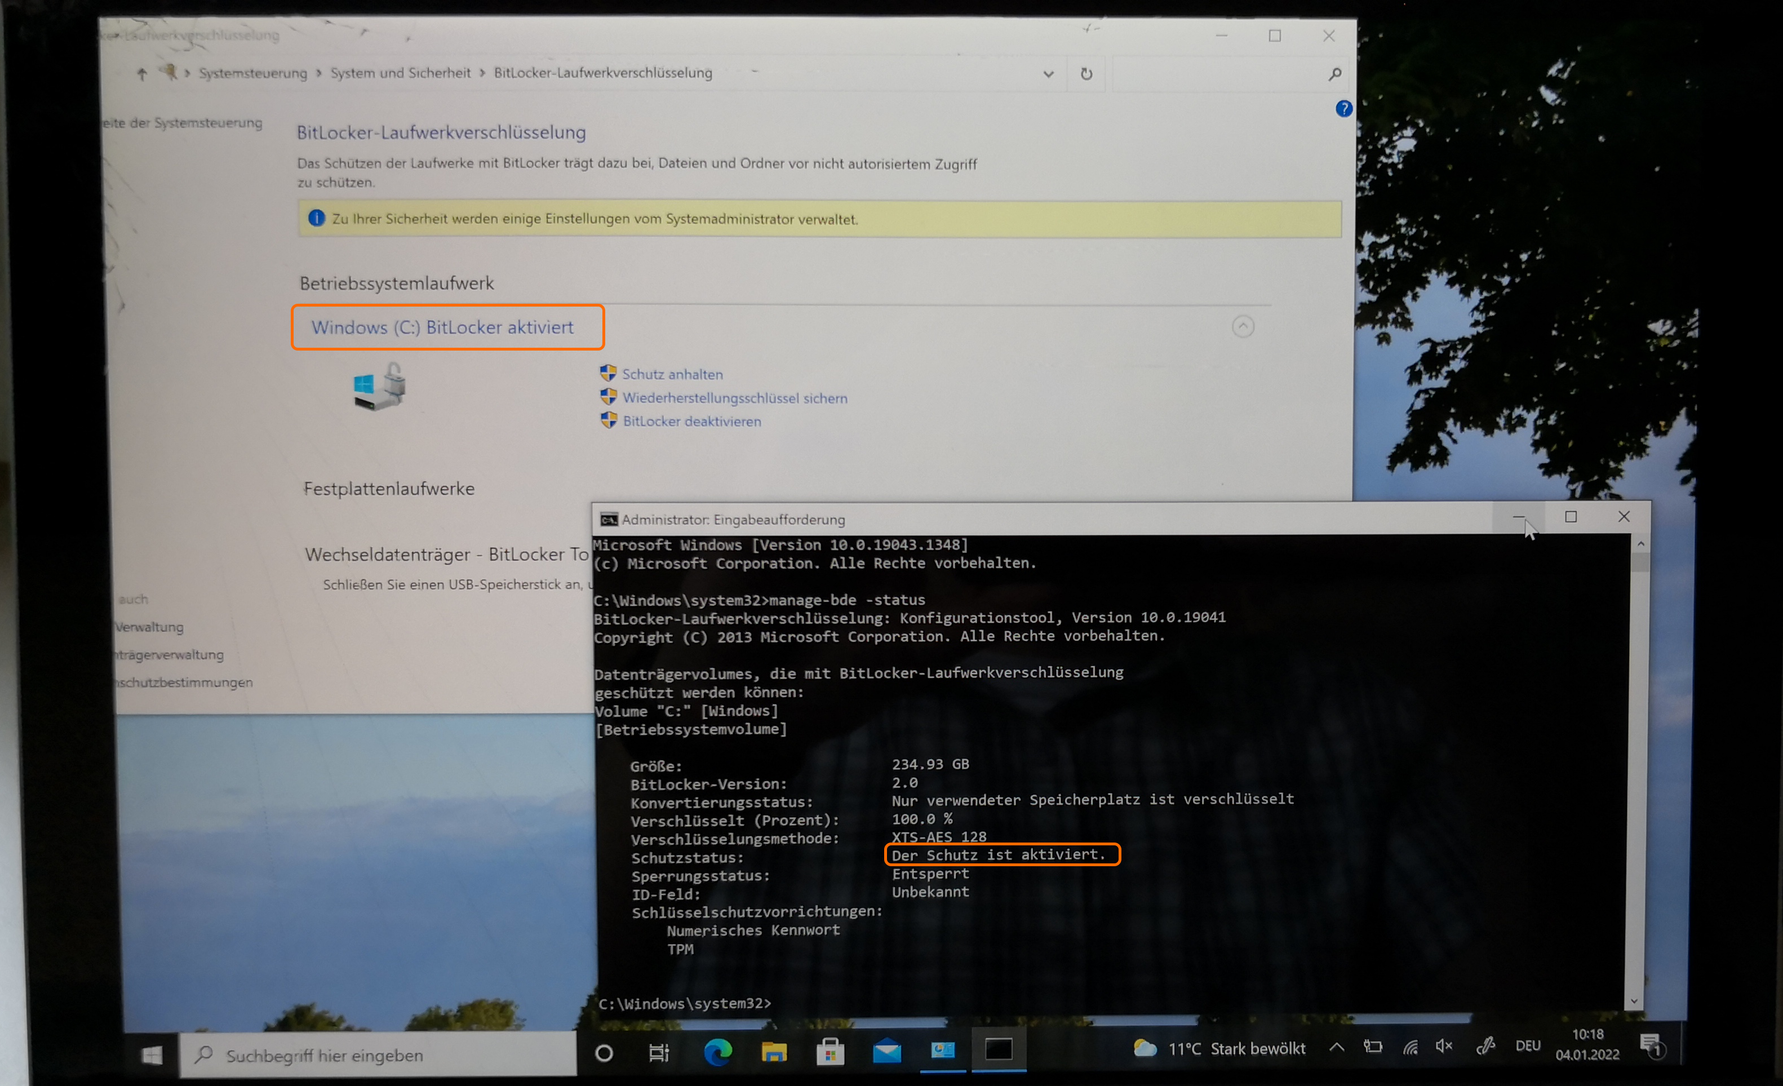Click the Task View taskbar icon
The width and height of the screenshot is (1783, 1086).
tap(659, 1053)
